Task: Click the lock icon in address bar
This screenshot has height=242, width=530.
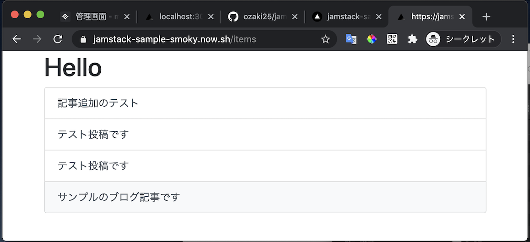Action: coord(83,39)
